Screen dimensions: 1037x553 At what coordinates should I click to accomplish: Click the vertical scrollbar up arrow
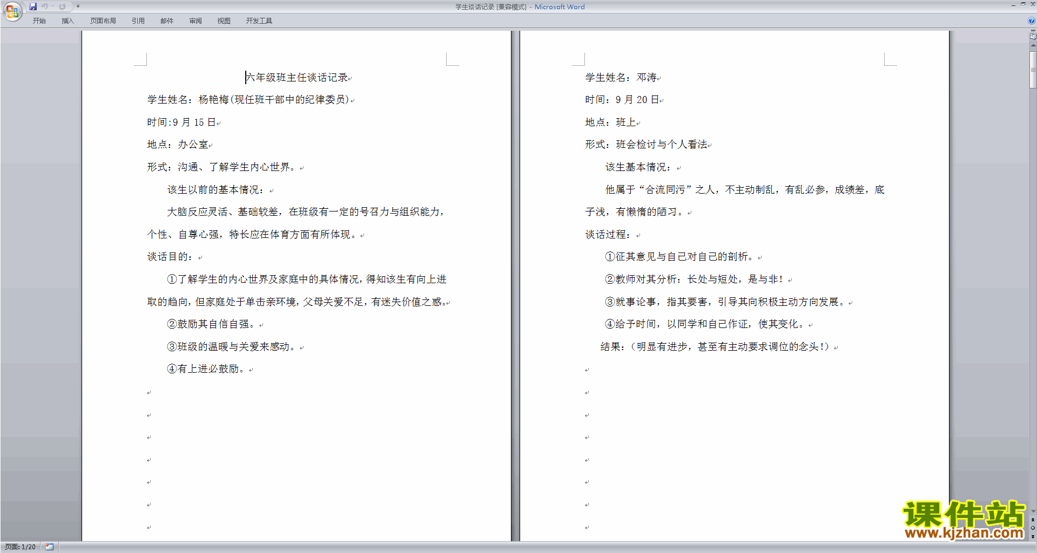(1033, 45)
